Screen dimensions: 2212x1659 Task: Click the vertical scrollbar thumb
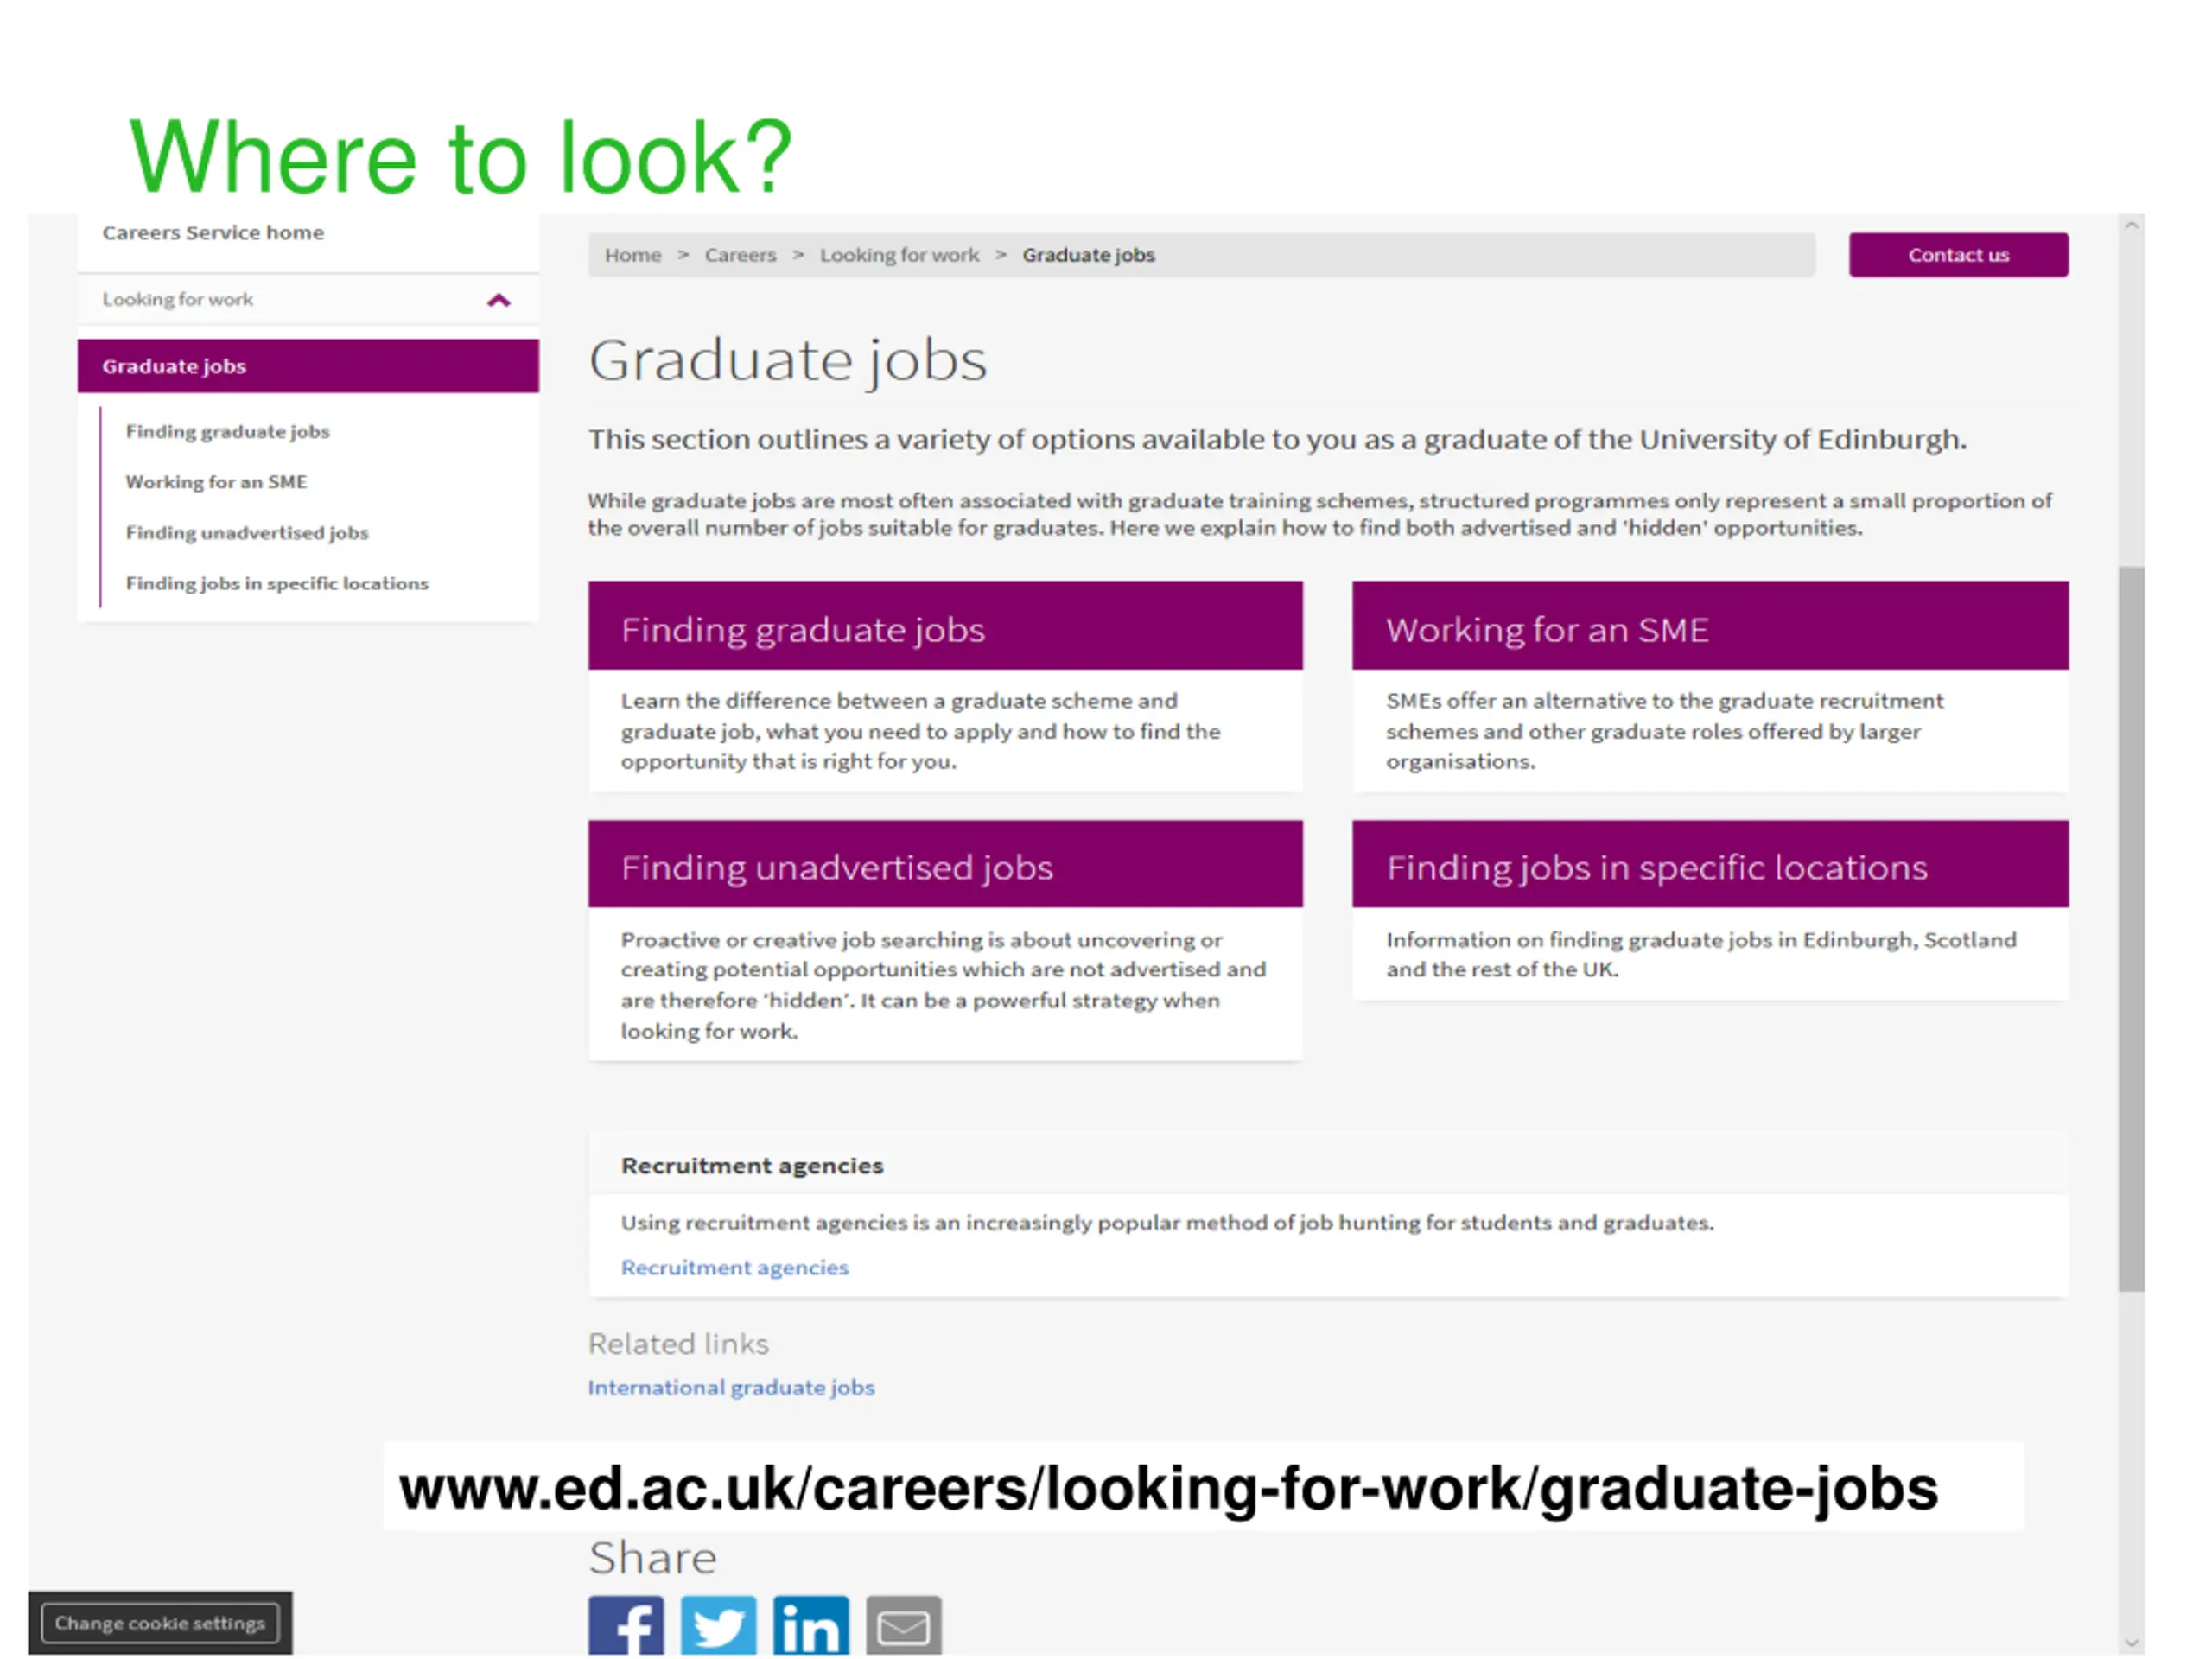click(x=2131, y=929)
